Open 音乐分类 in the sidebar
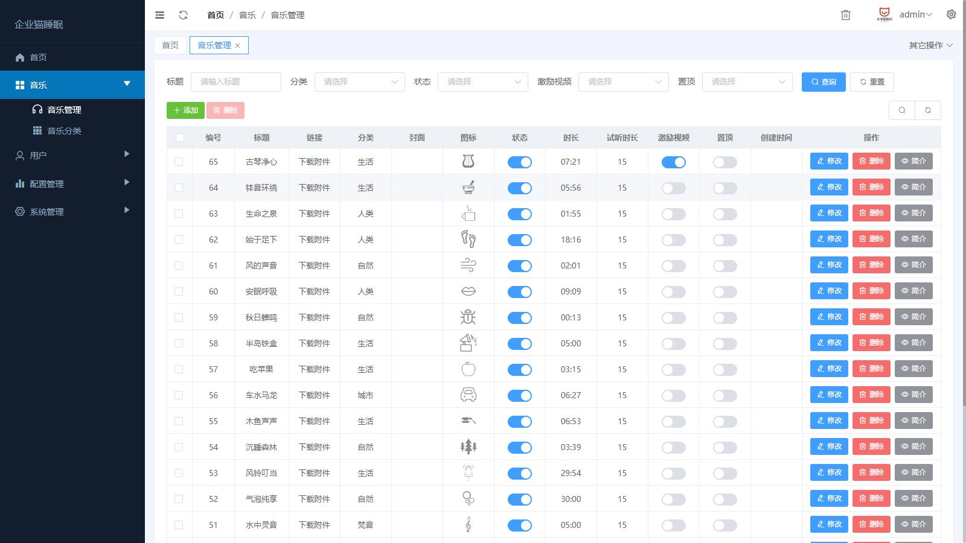 tap(64, 131)
